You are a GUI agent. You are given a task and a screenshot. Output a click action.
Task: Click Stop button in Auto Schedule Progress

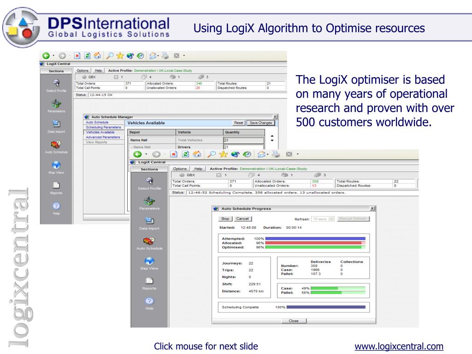click(x=225, y=218)
